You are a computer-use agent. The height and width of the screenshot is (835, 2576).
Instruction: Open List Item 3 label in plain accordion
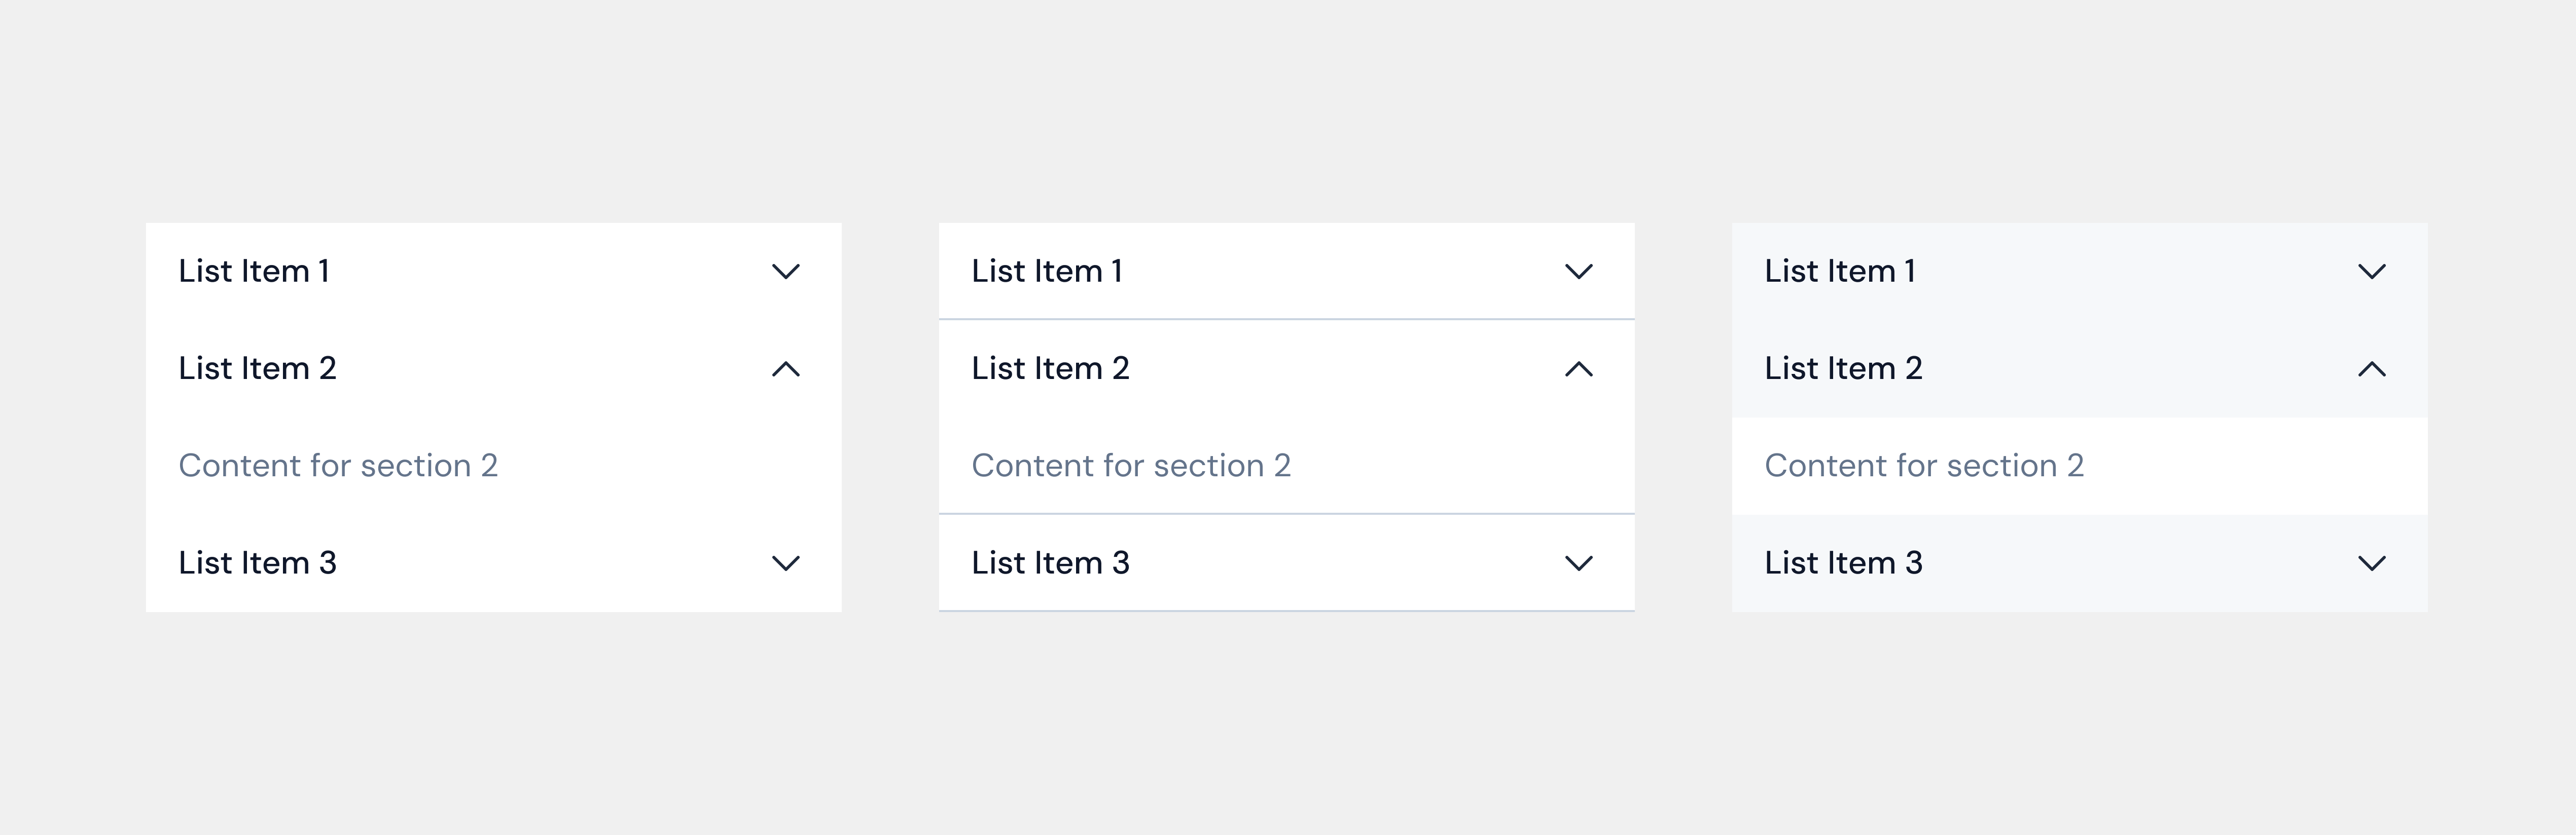pos(257,562)
